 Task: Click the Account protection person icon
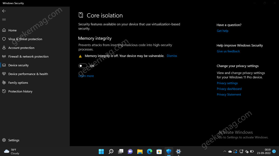tap(4, 48)
